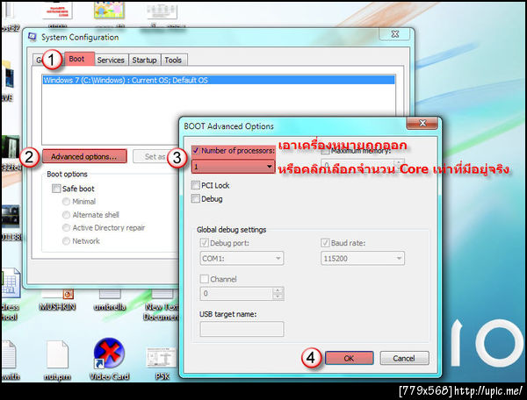Open the Video Card desktop shortcut
Viewport: 527px width, 400px height.
(x=109, y=360)
